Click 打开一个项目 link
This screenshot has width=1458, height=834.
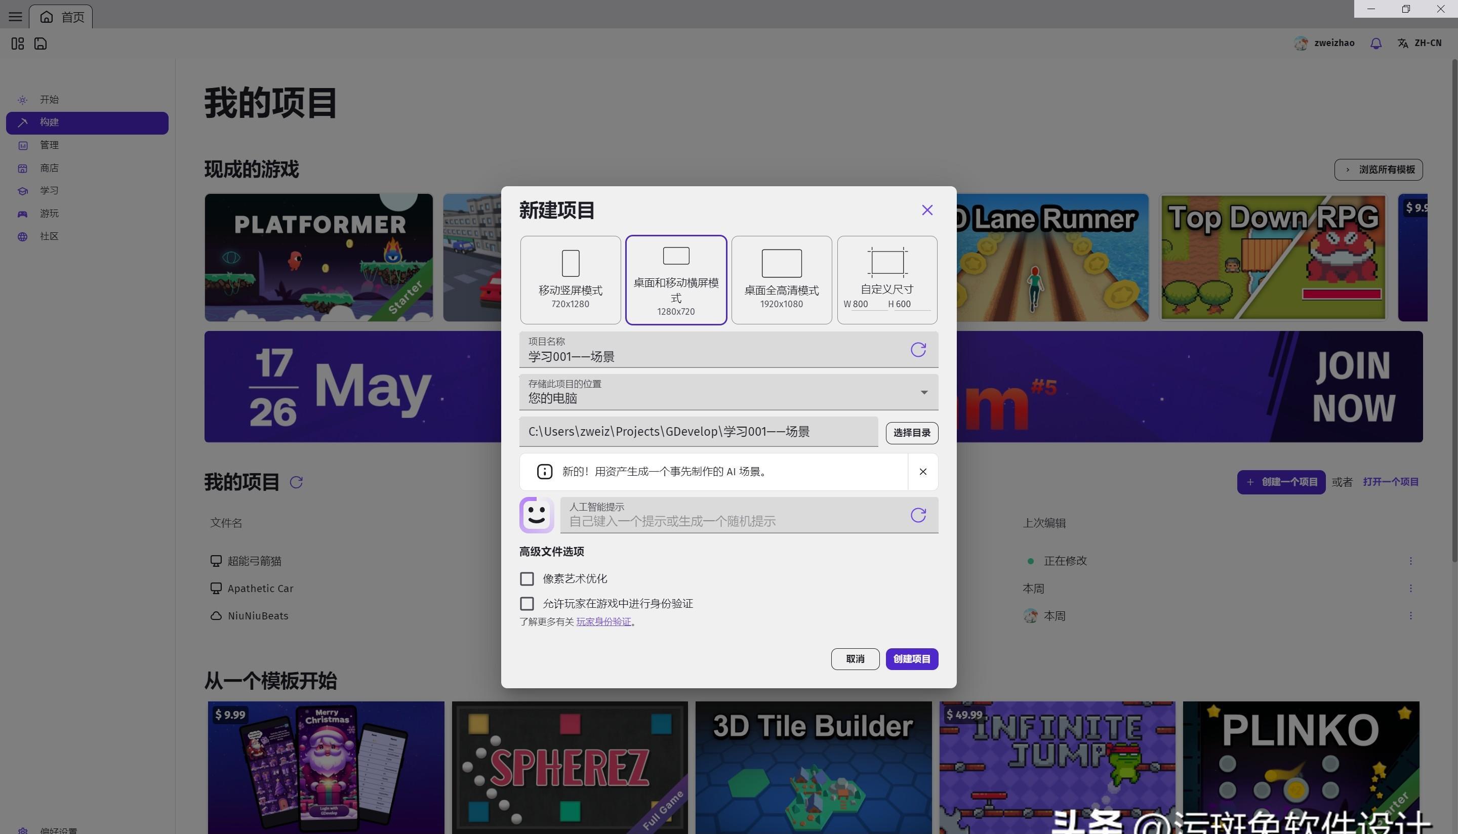[1390, 482]
